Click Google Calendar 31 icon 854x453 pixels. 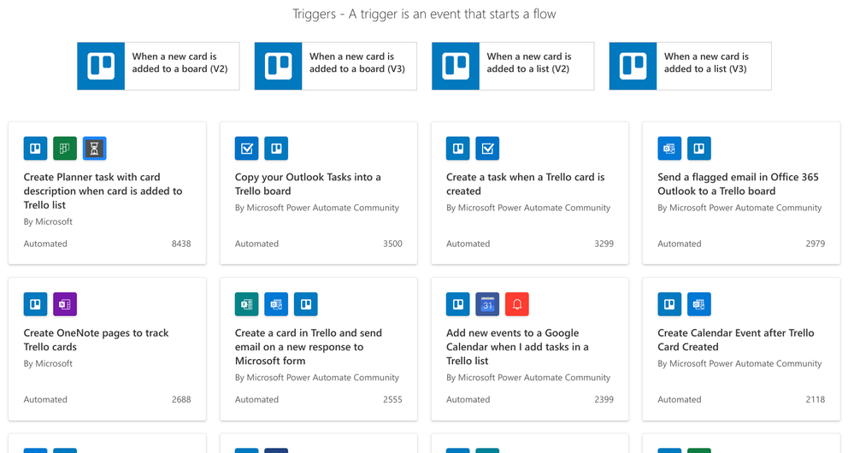(487, 303)
